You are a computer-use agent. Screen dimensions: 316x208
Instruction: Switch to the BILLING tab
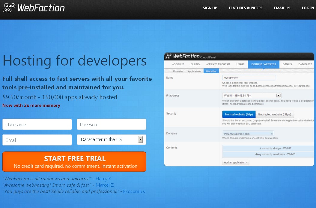tap(195, 64)
